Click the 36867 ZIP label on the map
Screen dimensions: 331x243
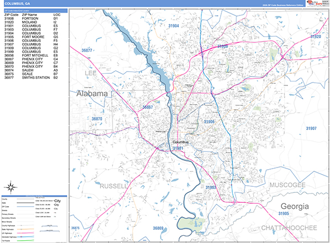[x=147, y=107]
